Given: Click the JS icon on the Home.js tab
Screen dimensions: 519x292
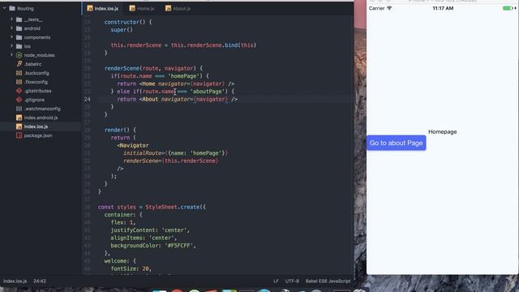Looking at the screenshot, I should click(x=132, y=8).
